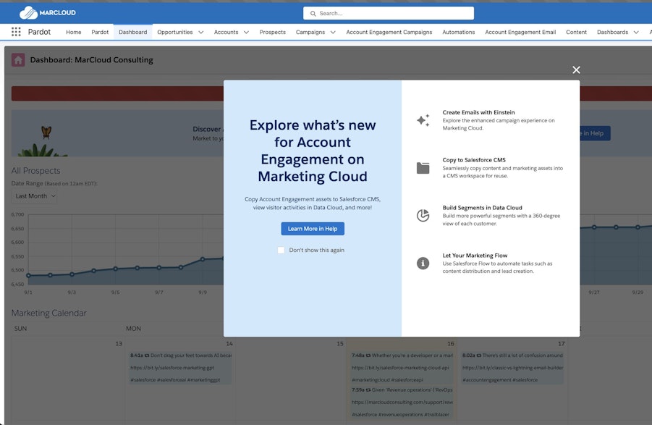The width and height of the screenshot is (652, 425).
Task: Open the Dashboards tab label
Action: click(x=612, y=32)
